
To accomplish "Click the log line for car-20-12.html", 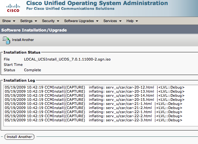I will click(95, 87).
